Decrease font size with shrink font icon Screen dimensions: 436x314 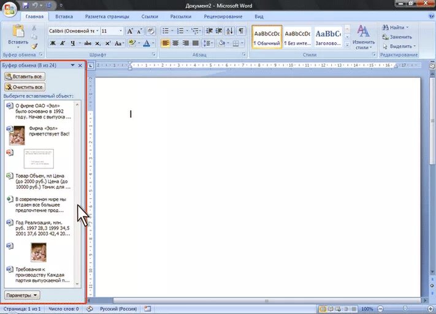(140, 31)
